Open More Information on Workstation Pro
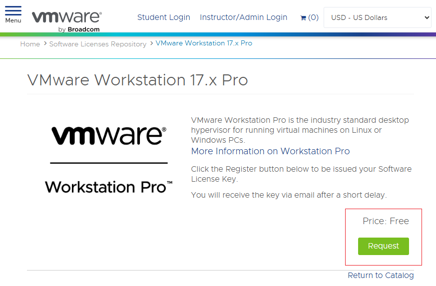 pos(270,151)
